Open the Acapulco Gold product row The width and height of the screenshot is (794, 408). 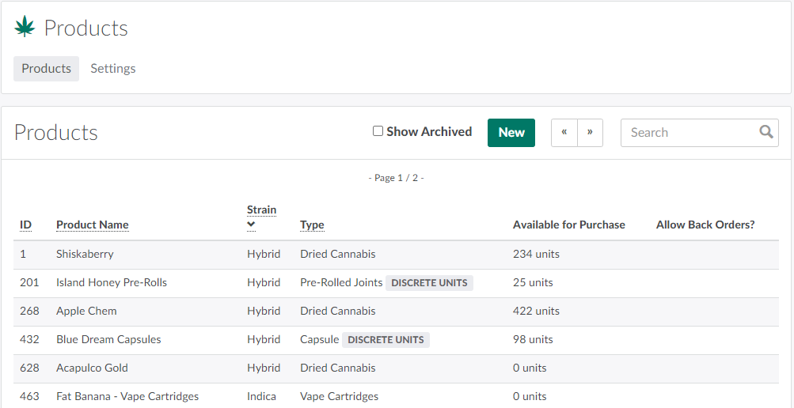pos(92,368)
